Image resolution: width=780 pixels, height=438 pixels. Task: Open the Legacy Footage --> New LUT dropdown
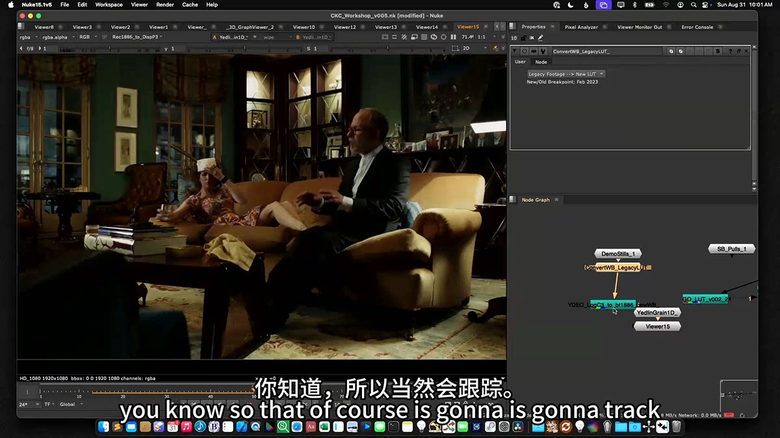click(x=566, y=74)
